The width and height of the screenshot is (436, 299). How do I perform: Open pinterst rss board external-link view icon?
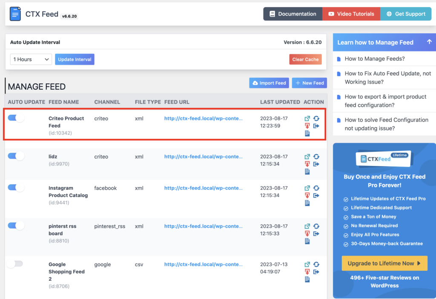[307, 226]
